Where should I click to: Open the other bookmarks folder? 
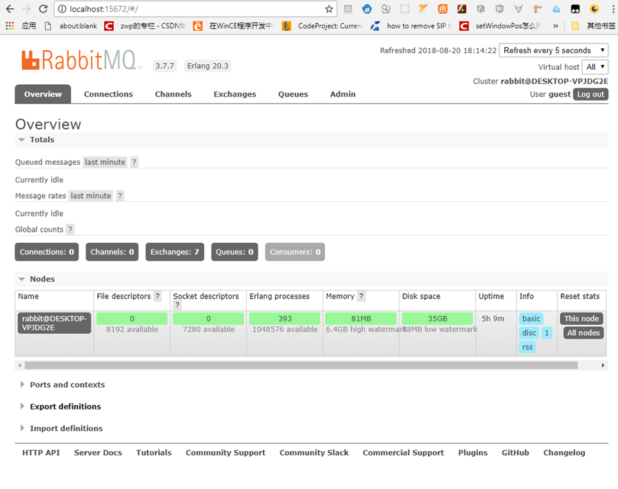point(593,26)
